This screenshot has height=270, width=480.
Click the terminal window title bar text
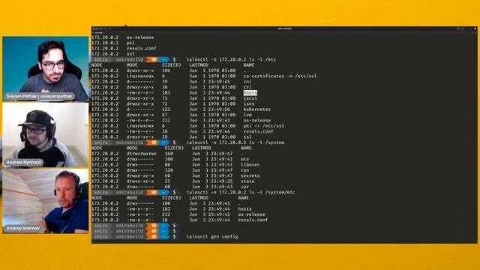point(284,28)
